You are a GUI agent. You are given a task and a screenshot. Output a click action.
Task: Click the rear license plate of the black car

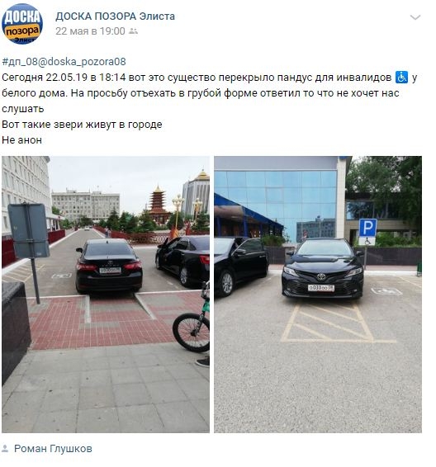pyautogui.click(x=110, y=270)
